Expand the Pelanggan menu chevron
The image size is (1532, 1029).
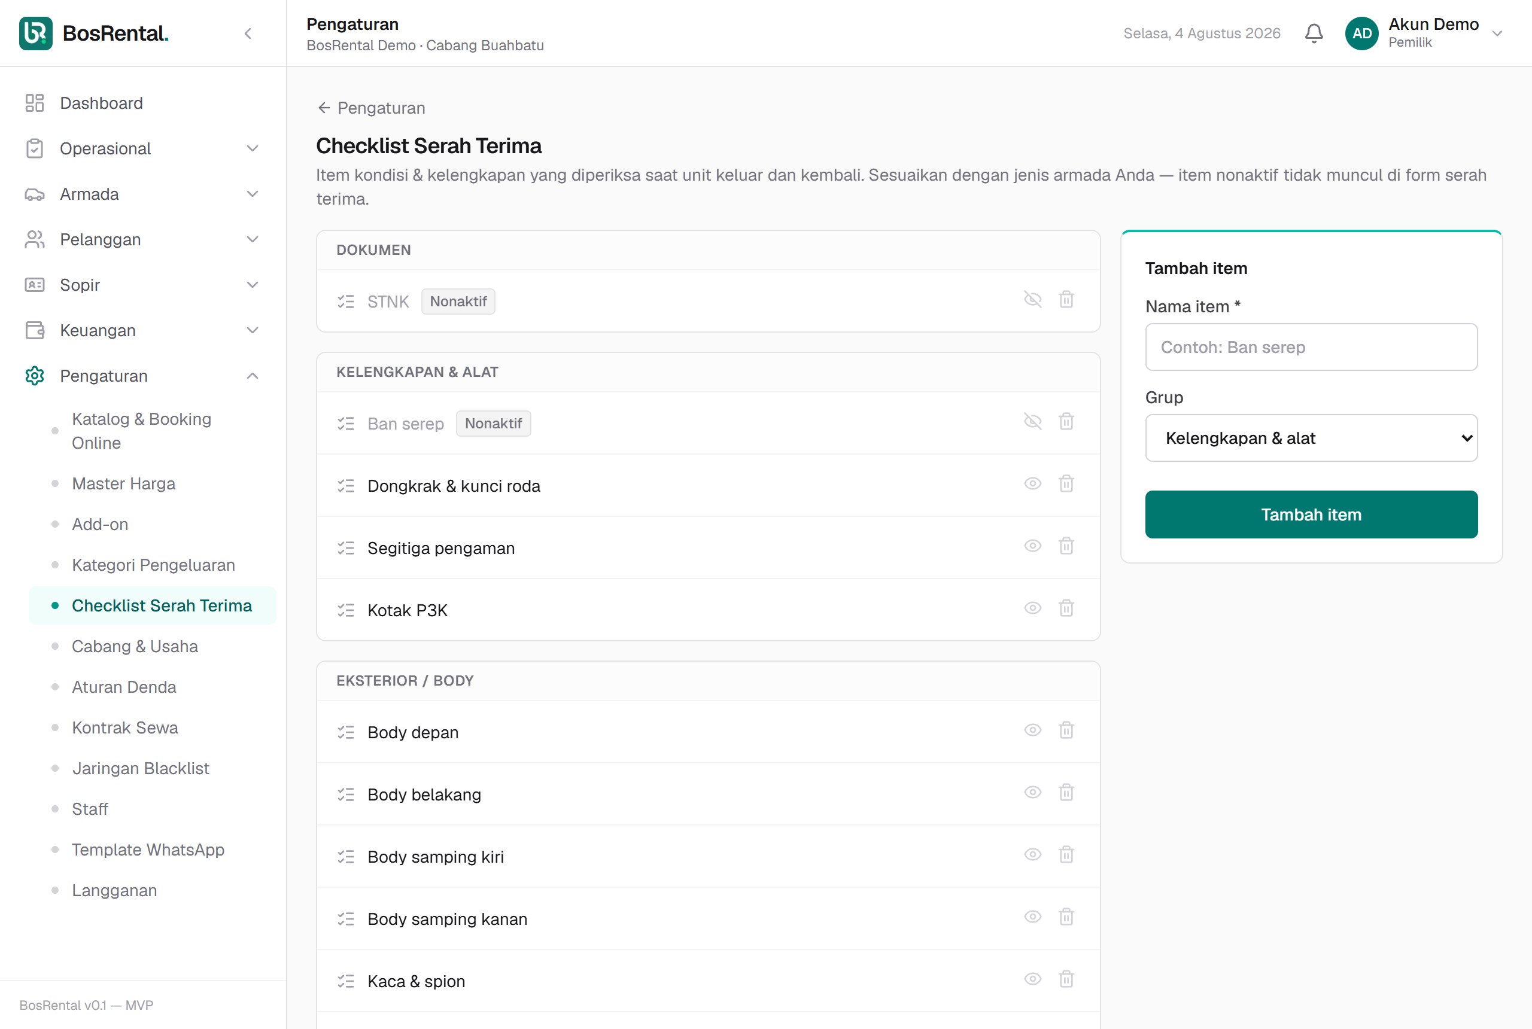(253, 239)
